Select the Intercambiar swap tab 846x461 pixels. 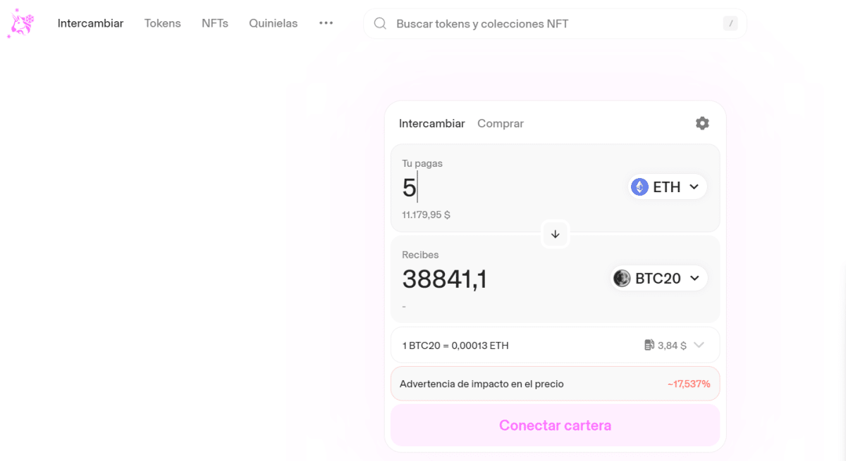(x=431, y=123)
